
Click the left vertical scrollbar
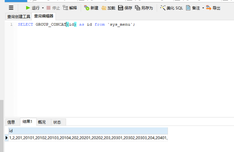[x=2, y=126]
